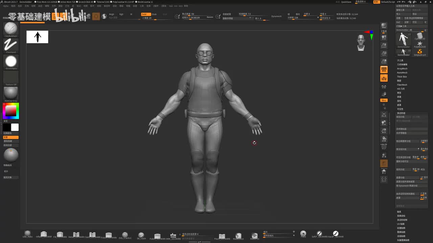Click the Zoom2D icon on the right shelf

coord(384,45)
